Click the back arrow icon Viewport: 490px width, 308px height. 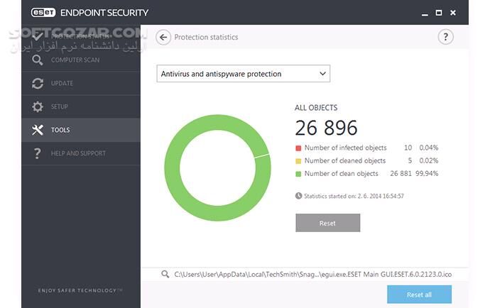164,37
